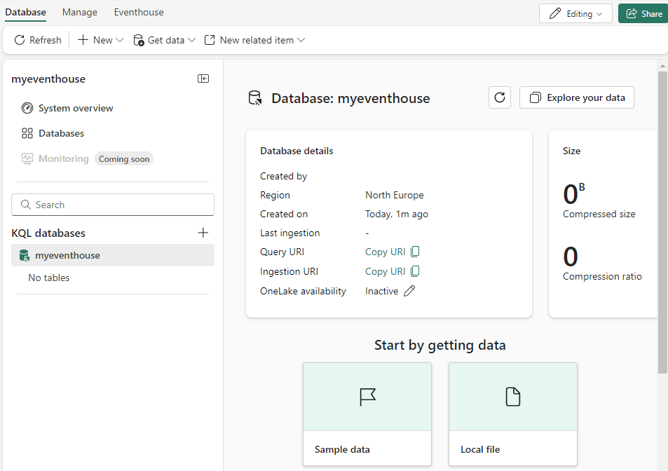Click the scrollbar up arrow

[662, 66]
